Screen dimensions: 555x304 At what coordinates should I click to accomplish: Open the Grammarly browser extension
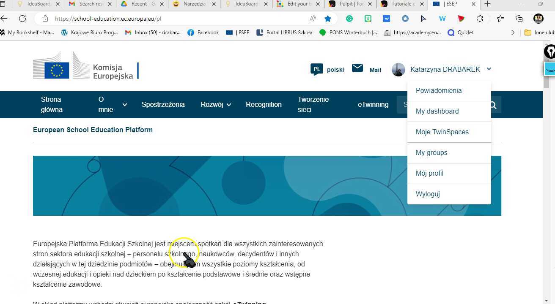tap(349, 19)
